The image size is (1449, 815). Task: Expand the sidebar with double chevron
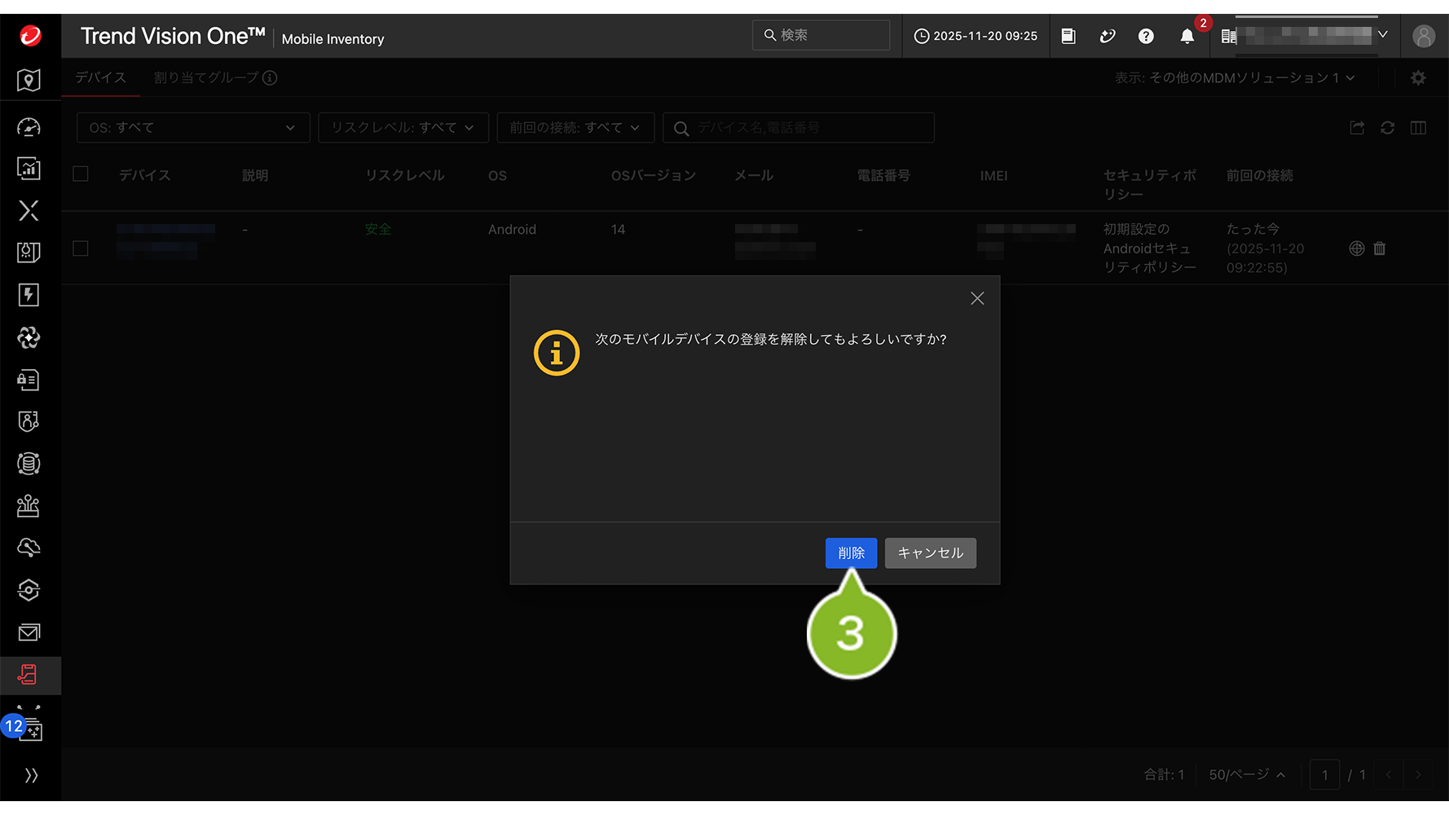click(31, 775)
